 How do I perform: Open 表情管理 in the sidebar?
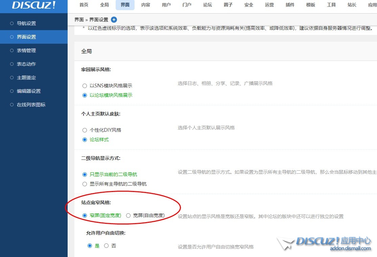point(26,50)
